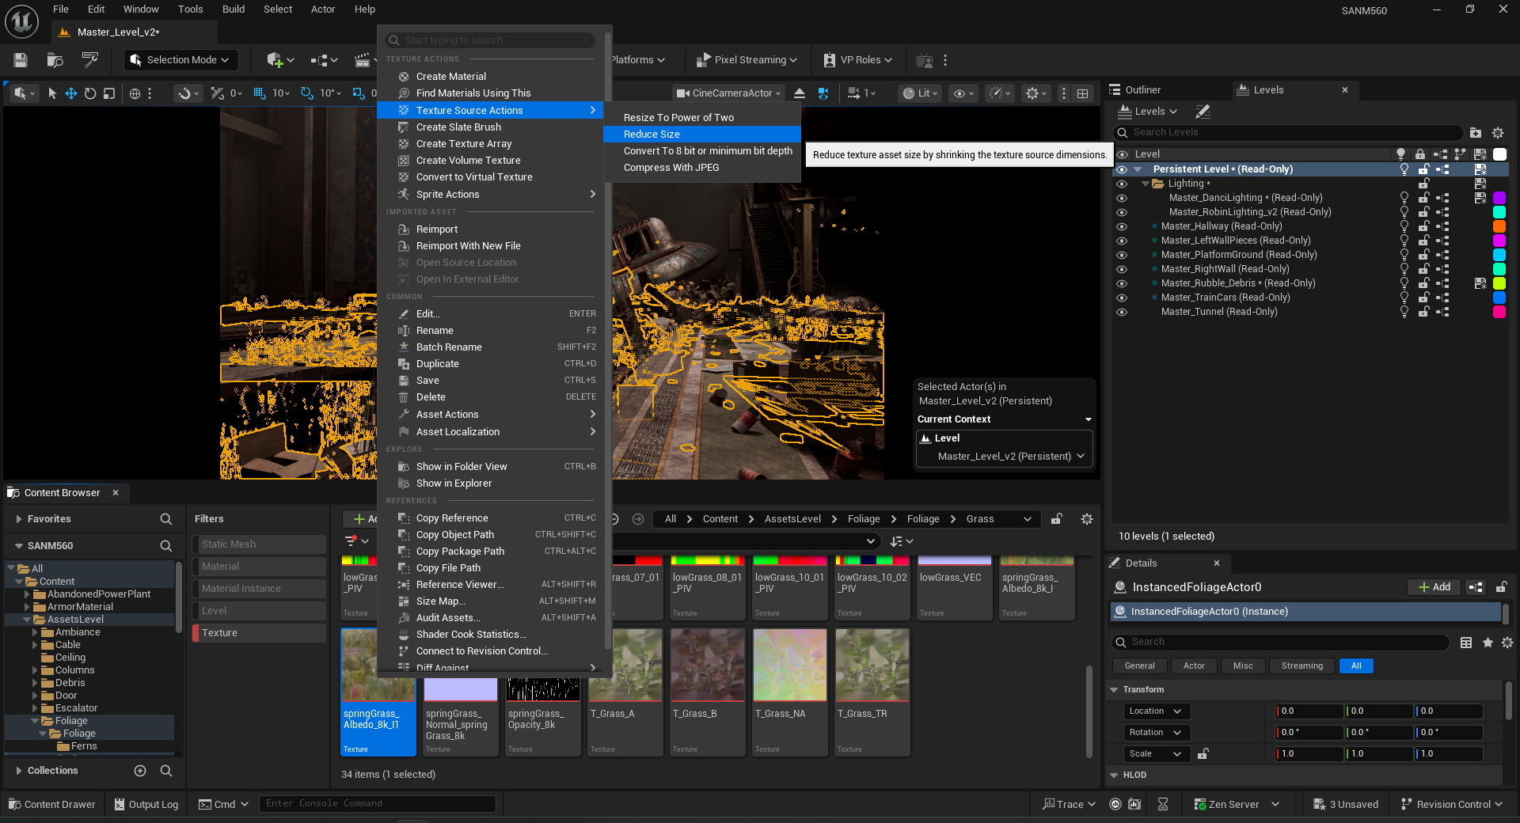This screenshot has height=823, width=1520.
Task: Select the Translate move tool icon
Action: pos(71,93)
